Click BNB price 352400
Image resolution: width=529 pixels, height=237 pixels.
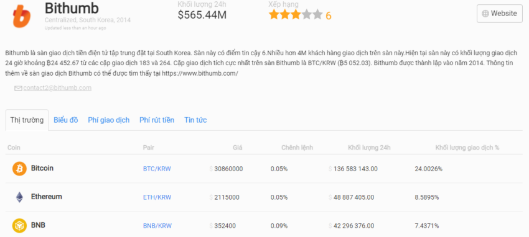click(x=225, y=226)
